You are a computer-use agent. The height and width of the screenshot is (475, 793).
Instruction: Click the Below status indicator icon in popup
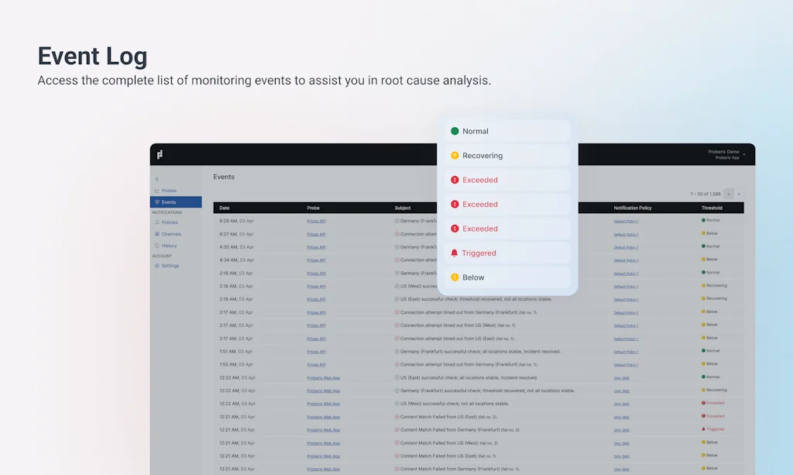(455, 277)
